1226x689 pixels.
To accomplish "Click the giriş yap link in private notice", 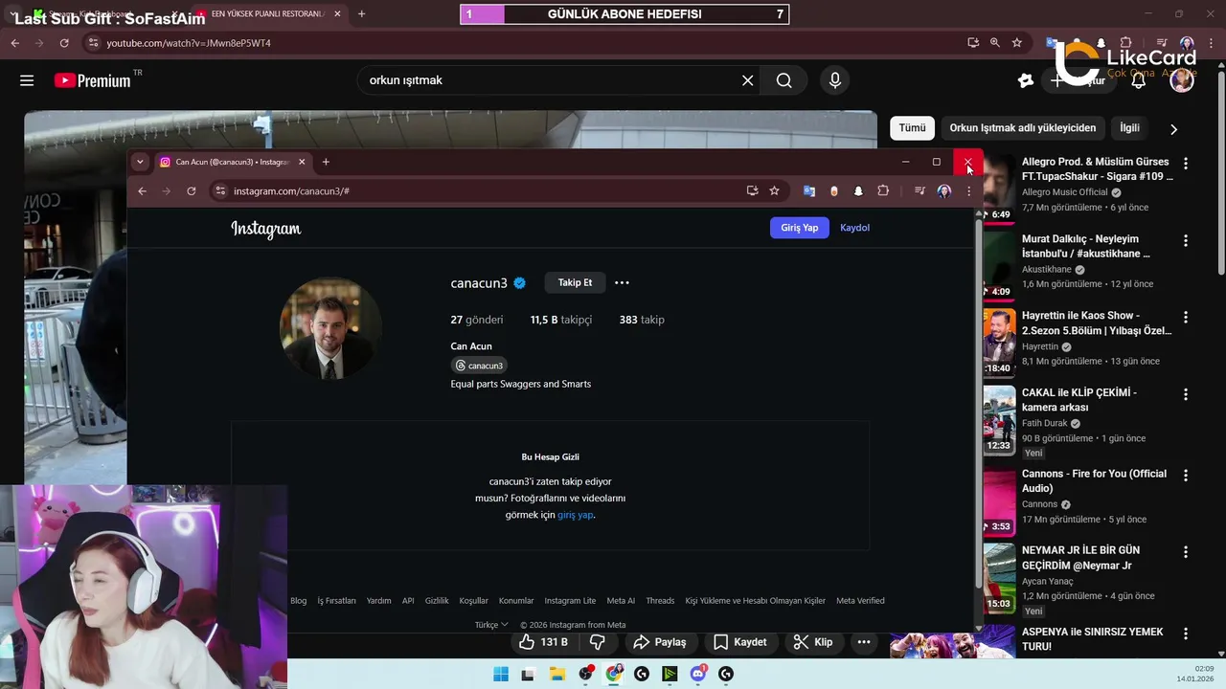I will pos(575,515).
